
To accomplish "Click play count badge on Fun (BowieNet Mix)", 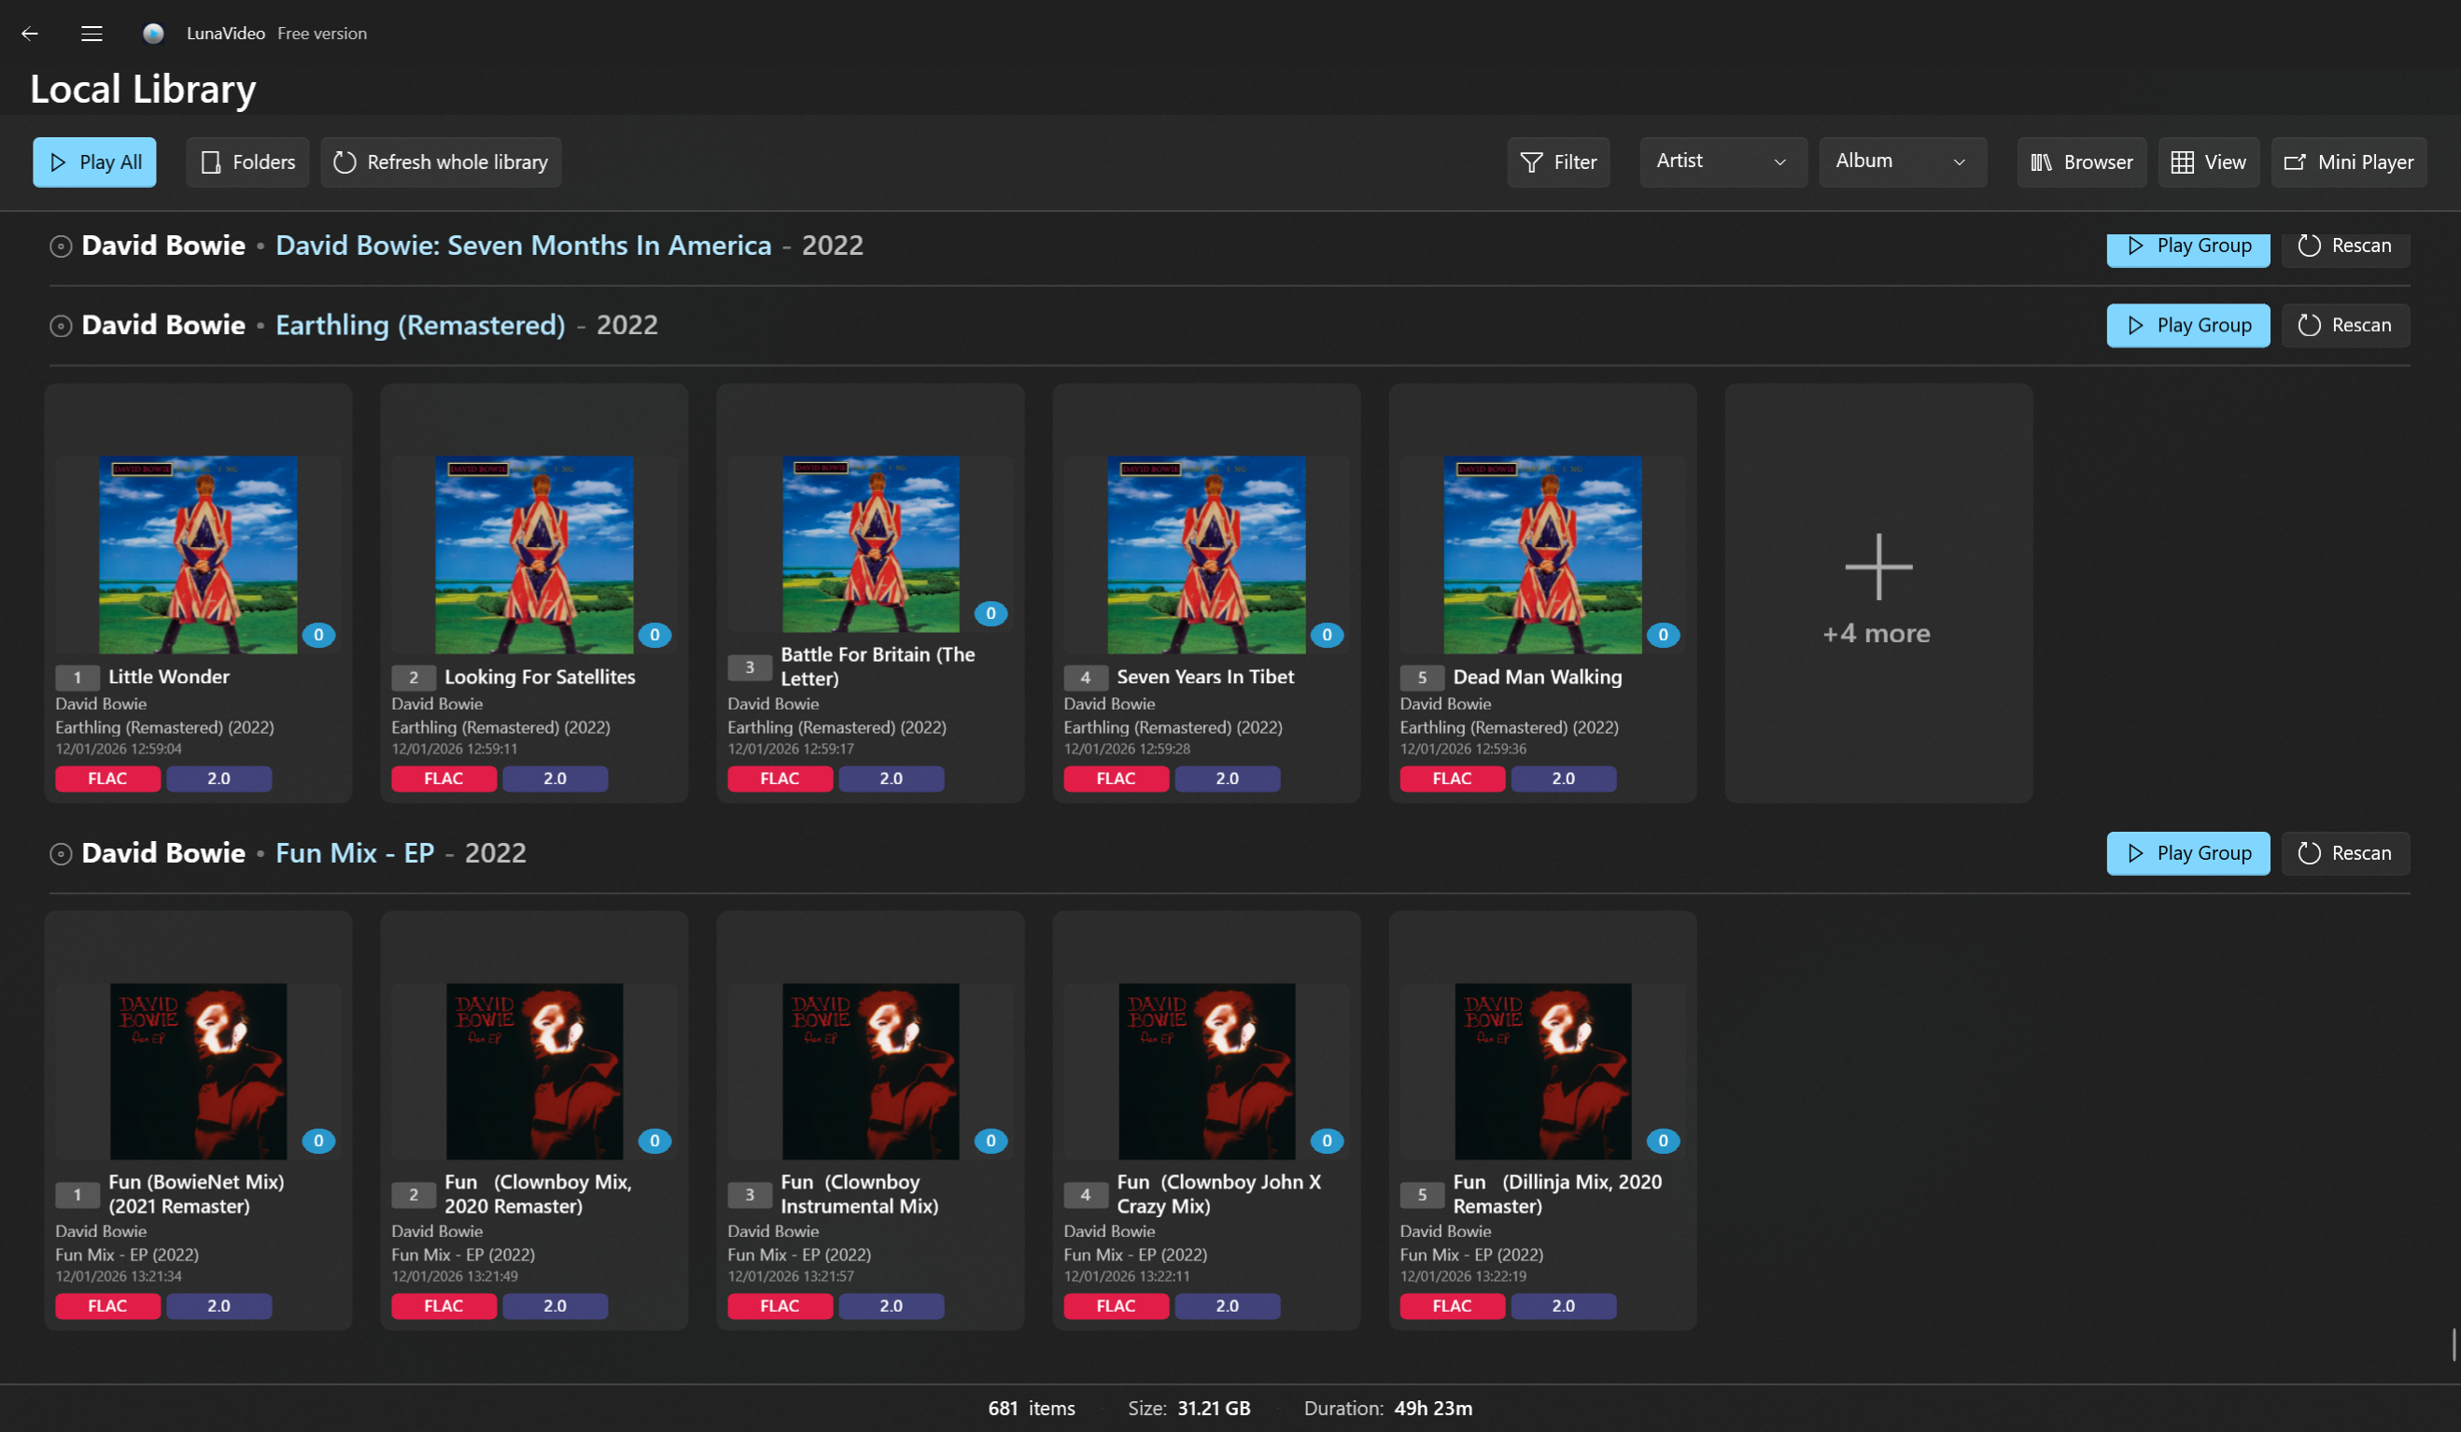I will [x=318, y=1141].
